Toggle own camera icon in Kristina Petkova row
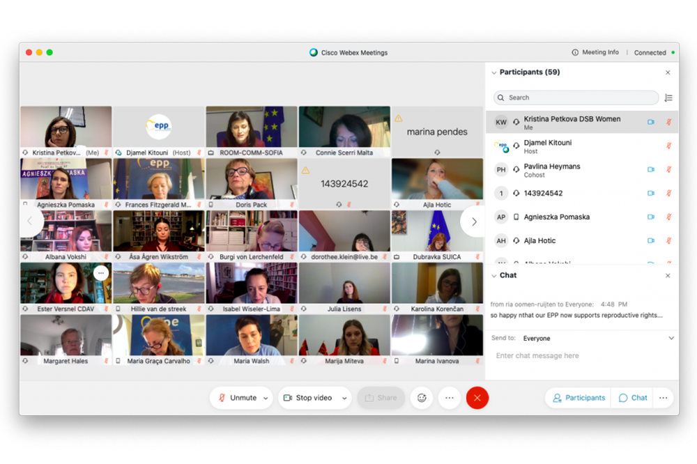Image resolution: width=697 pixels, height=464 pixels. [x=651, y=122]
